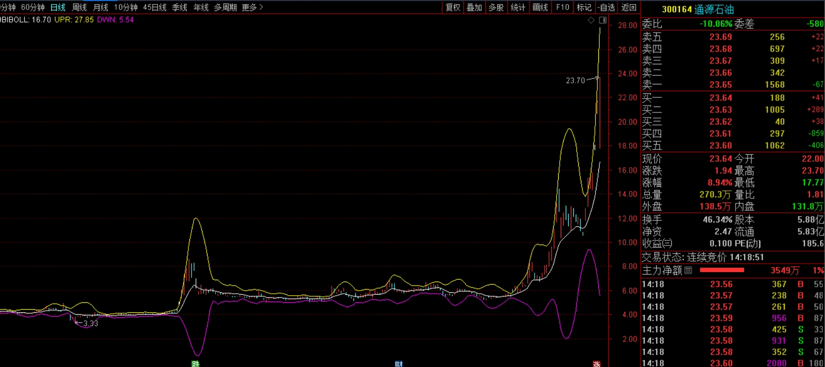This screenshot has width=825, height=367.
Task: Switch to the 年线 yearly tab
Action: click(x=201, y=7)
